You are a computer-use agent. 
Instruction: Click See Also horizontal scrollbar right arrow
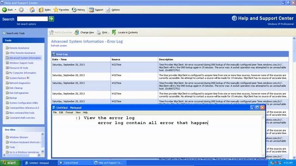tap(39, 155)
